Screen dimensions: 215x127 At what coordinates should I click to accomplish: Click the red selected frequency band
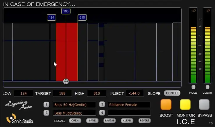coord(67,52)
